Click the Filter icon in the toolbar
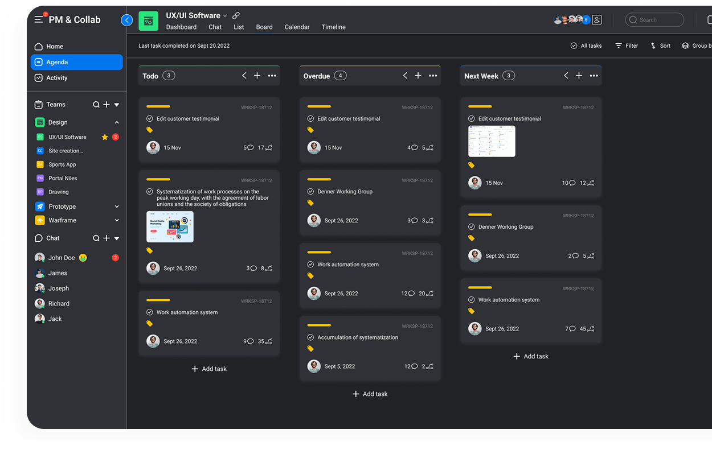The image size is (712, 454). 619,46
